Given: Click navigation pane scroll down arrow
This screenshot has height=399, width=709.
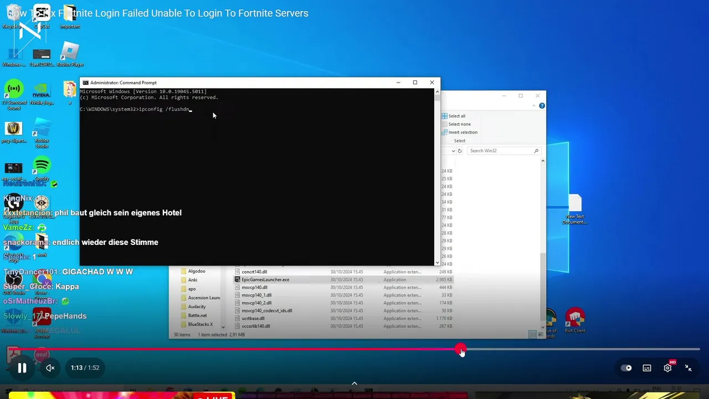Looking at the screenshot, I should [x=223, y=327].
